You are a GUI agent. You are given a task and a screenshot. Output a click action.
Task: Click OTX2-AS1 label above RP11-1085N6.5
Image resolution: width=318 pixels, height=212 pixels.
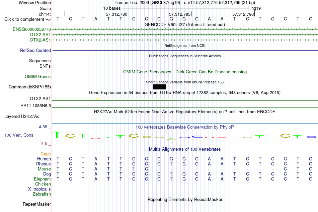(x=40, y=98)
